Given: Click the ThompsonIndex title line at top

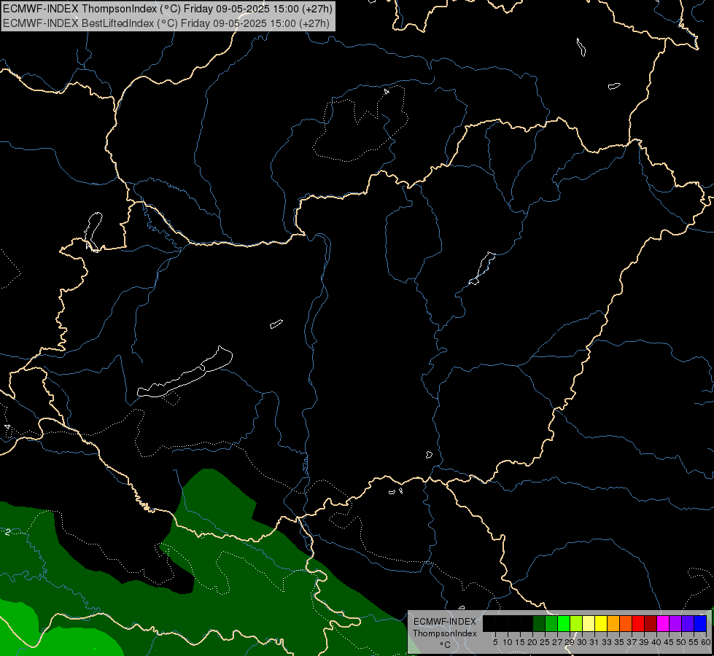Looking at the screenshot, I should click(168, 9).
